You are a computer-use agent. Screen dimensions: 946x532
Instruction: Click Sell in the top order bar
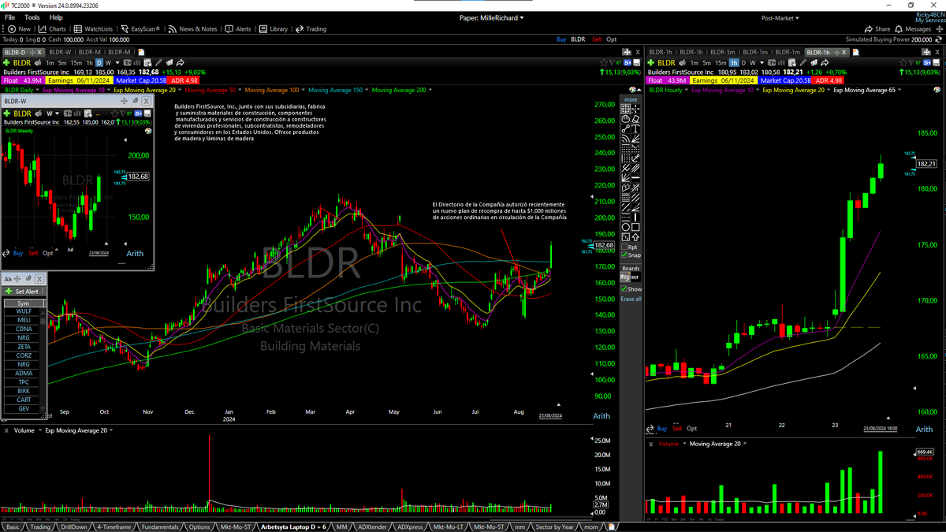coord(597,39)
